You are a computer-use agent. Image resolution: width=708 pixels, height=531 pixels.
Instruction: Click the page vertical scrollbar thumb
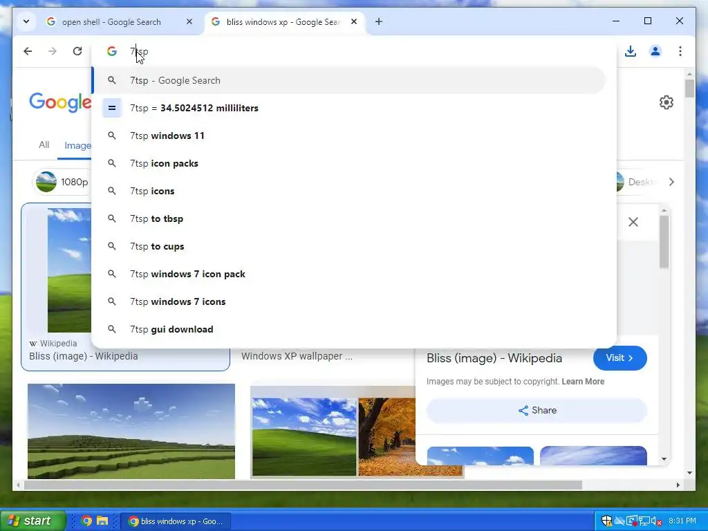(689, 88)
